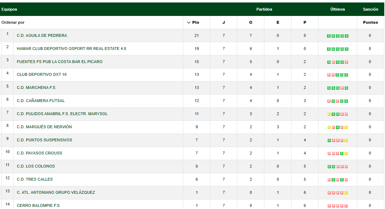Click yellow E badge for Pulidos Anabril
The image size is (385, 209).
[x=329, y=114]
